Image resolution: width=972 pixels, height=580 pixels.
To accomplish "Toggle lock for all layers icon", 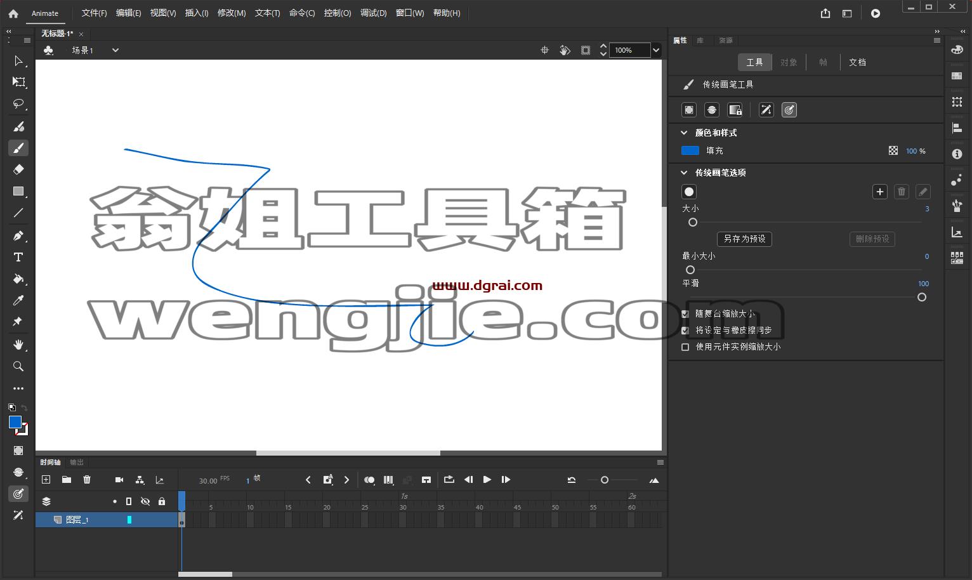I will point(162,501).
